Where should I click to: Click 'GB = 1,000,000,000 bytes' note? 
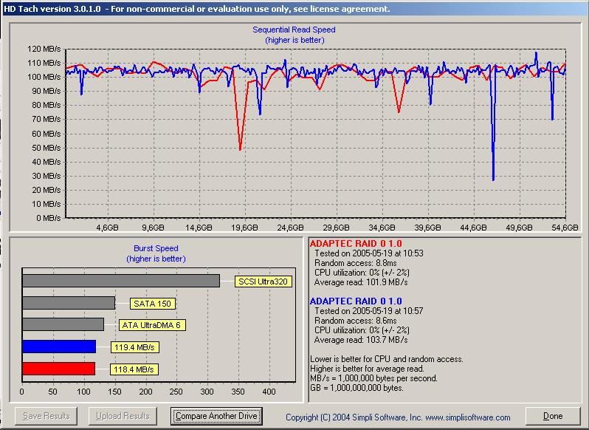tap(356, 388)
